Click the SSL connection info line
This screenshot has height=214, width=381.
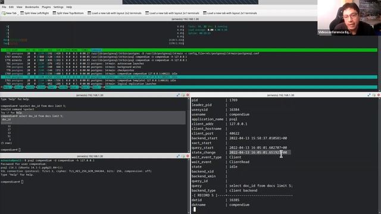pos(76,171)
